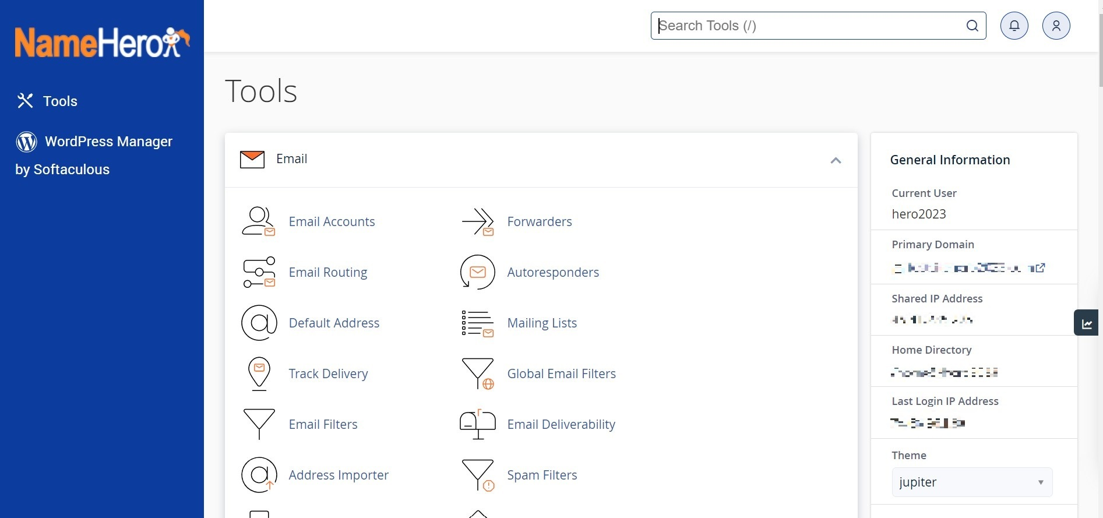Viewport: 1103px width, 518px height.
Task: Click the Autoresponders envelope icon
Action: tap(478, 272)
